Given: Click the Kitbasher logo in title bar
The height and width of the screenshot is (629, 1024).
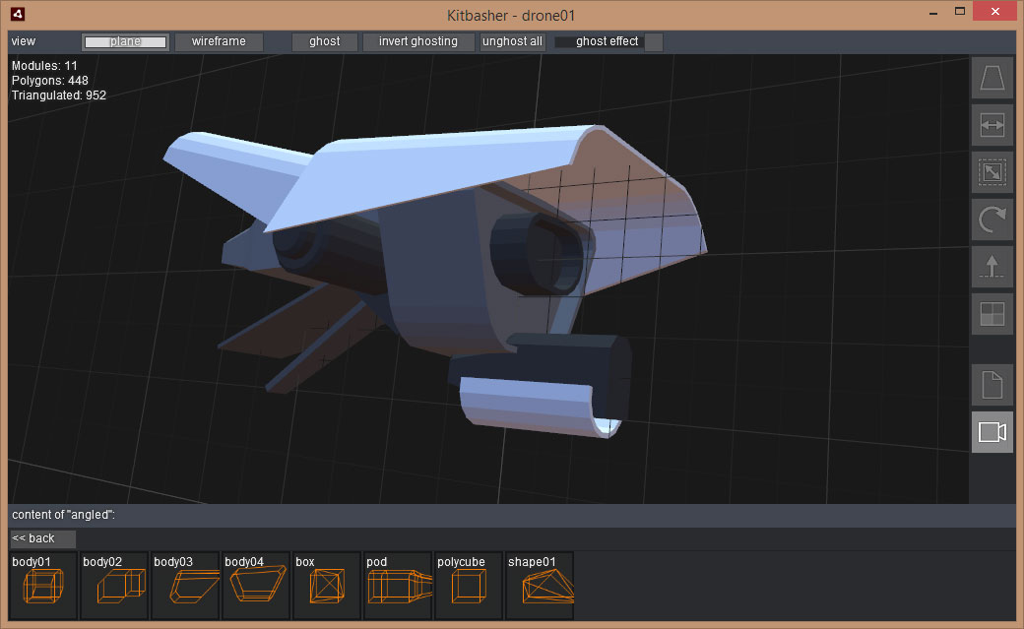Looking at the screenshot, I should (x=19, y=14).
